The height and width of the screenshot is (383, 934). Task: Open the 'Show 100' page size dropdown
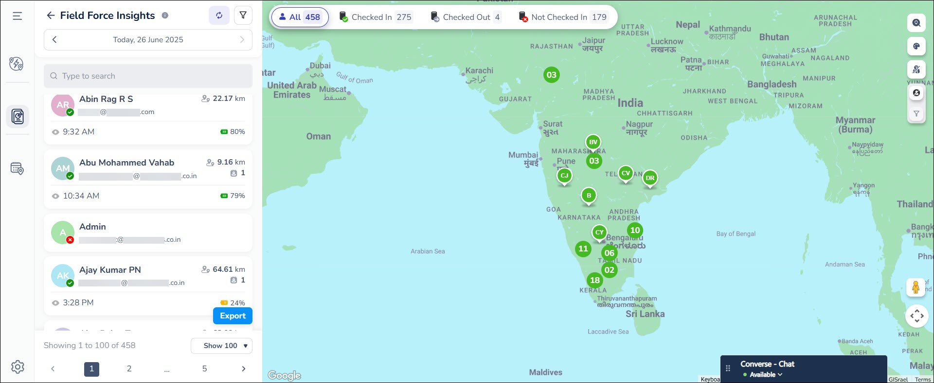pos(221,346)
